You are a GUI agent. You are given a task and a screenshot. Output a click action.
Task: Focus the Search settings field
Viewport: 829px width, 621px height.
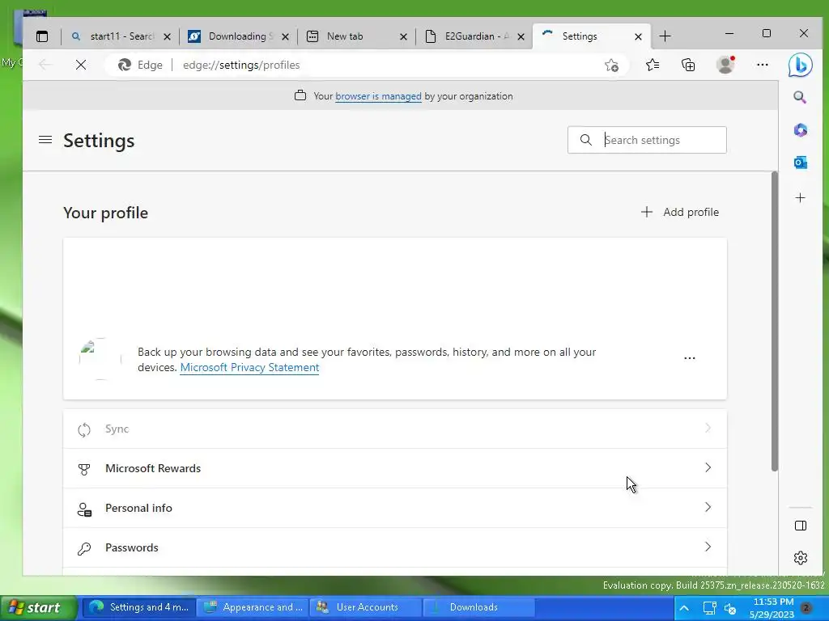pyautogui.click(x=647, y=140)
